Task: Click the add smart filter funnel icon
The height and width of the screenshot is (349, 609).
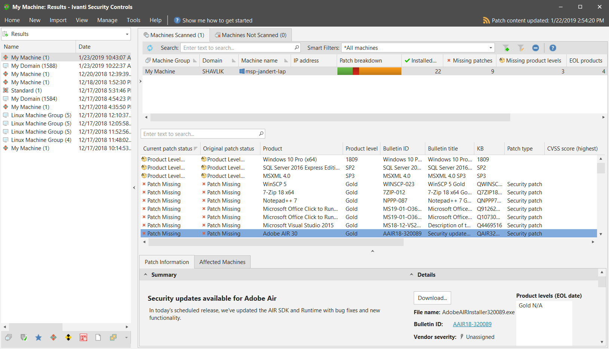Action: [x=506, y=48]
